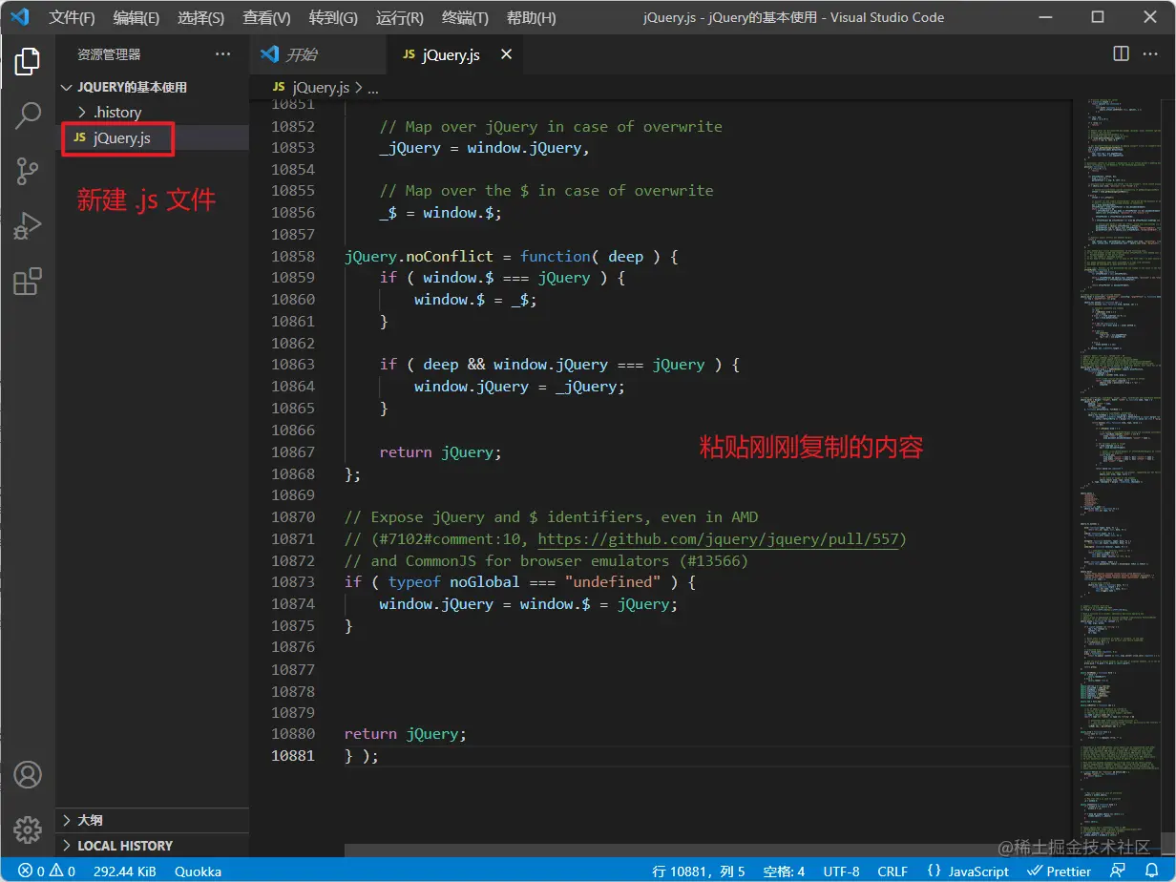Click the 292.44 KiB file size indicator
The height and width of the screenshot is (882, 1176).
pos(125,871)
